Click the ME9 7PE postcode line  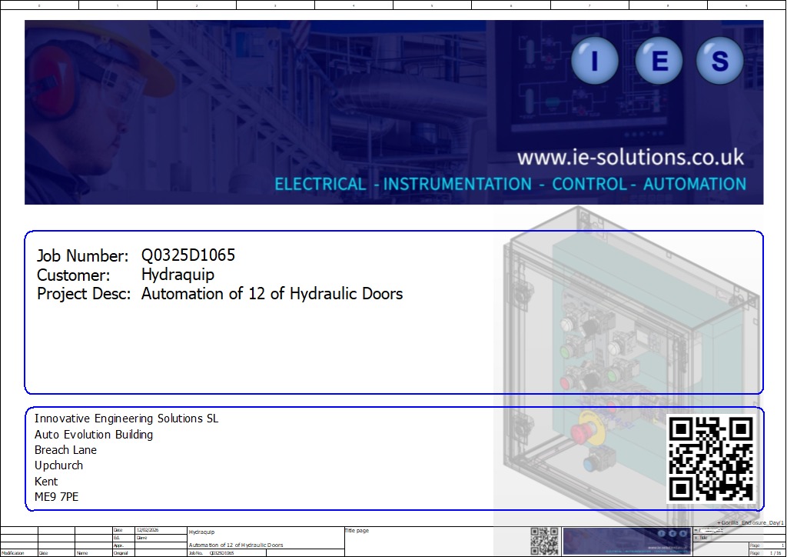(x=56, y=497)
